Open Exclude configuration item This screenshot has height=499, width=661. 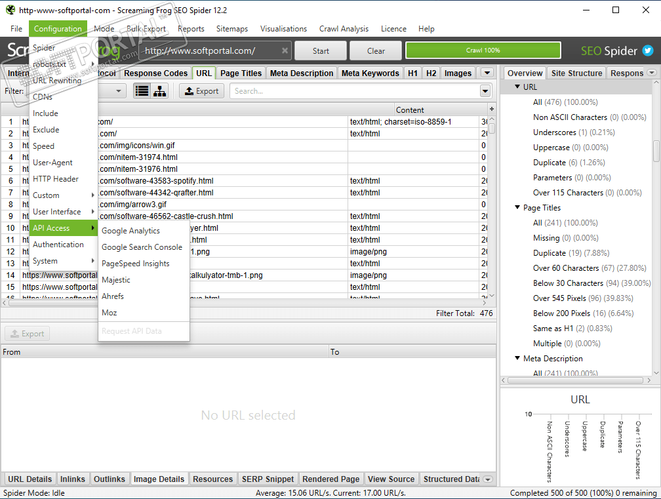46,130
